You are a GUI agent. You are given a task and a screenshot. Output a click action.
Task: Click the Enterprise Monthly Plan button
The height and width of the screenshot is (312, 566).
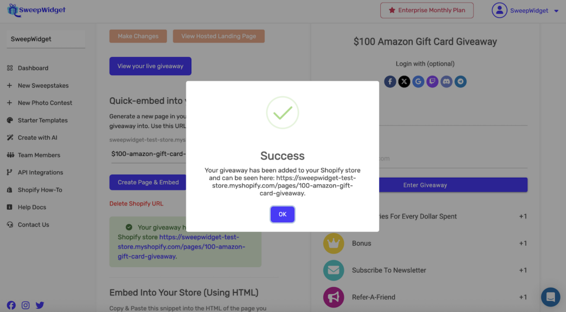(427, 10)
